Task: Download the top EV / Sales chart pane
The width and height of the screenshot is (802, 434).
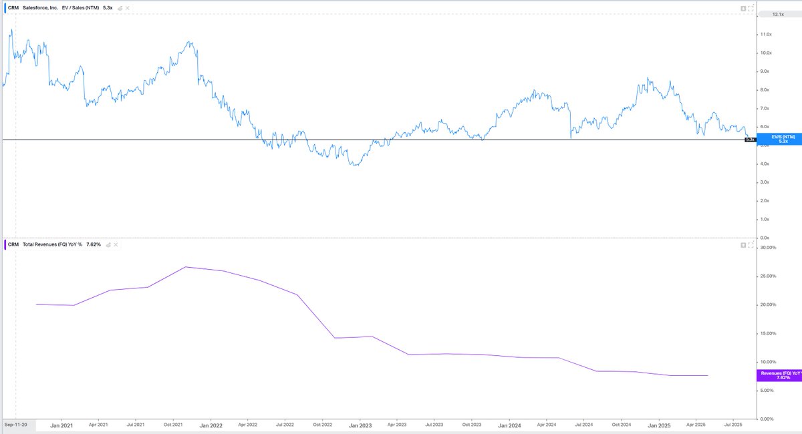Action: pos(743,9)
